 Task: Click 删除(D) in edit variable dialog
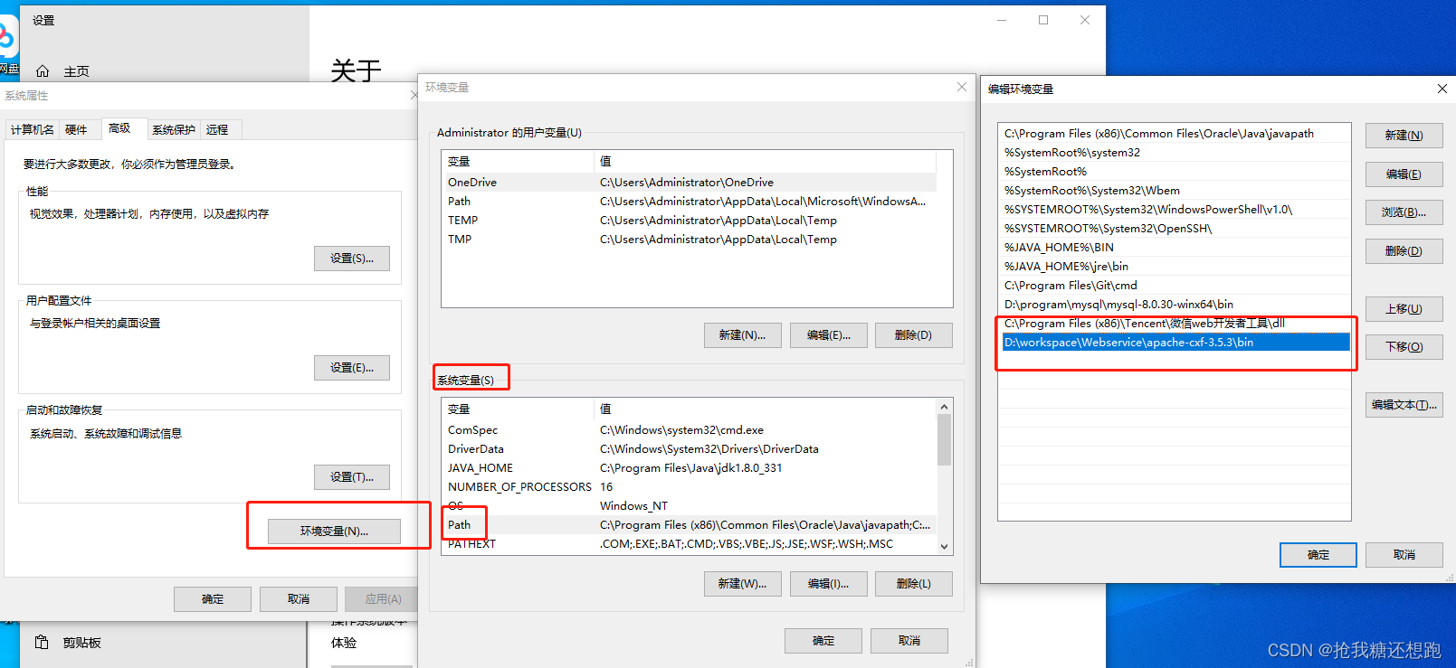tap(1404, 251)
